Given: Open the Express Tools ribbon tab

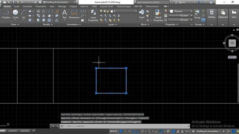Looking at the screenshot, I should tap(106, 7).
